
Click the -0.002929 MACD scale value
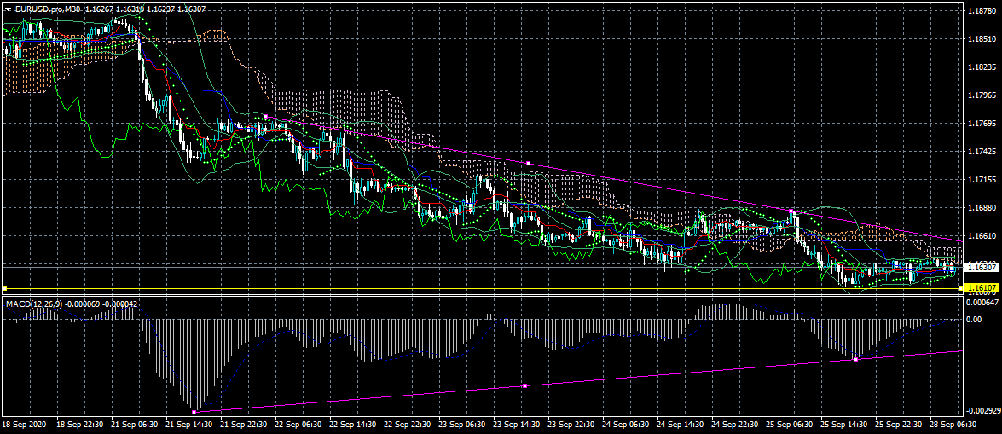pos(982,412)
